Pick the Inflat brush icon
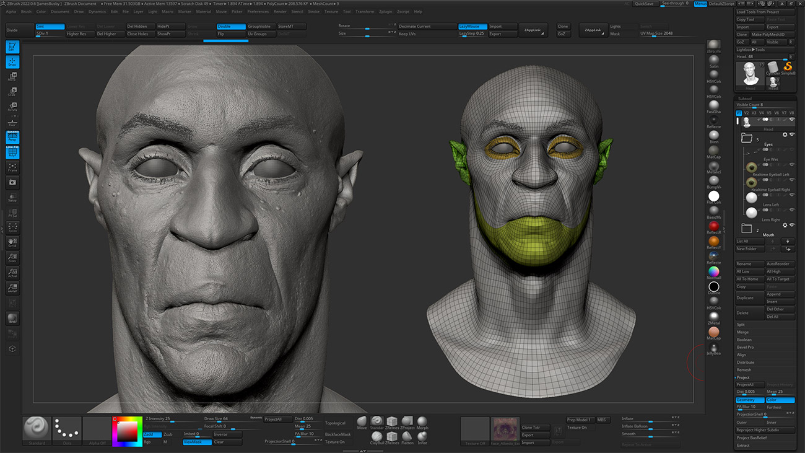805x453 pixels. coord(422,438)
